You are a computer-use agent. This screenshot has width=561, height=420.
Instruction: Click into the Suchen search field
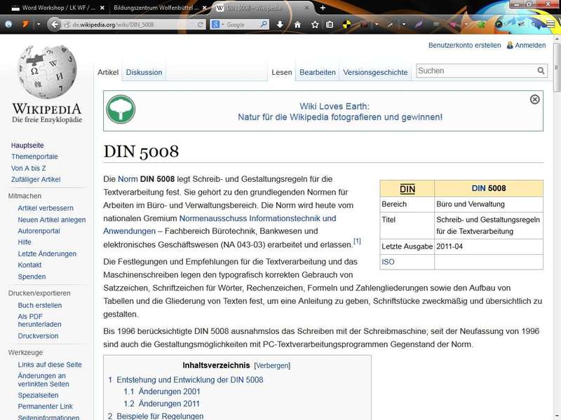click(x=475, y=71)
